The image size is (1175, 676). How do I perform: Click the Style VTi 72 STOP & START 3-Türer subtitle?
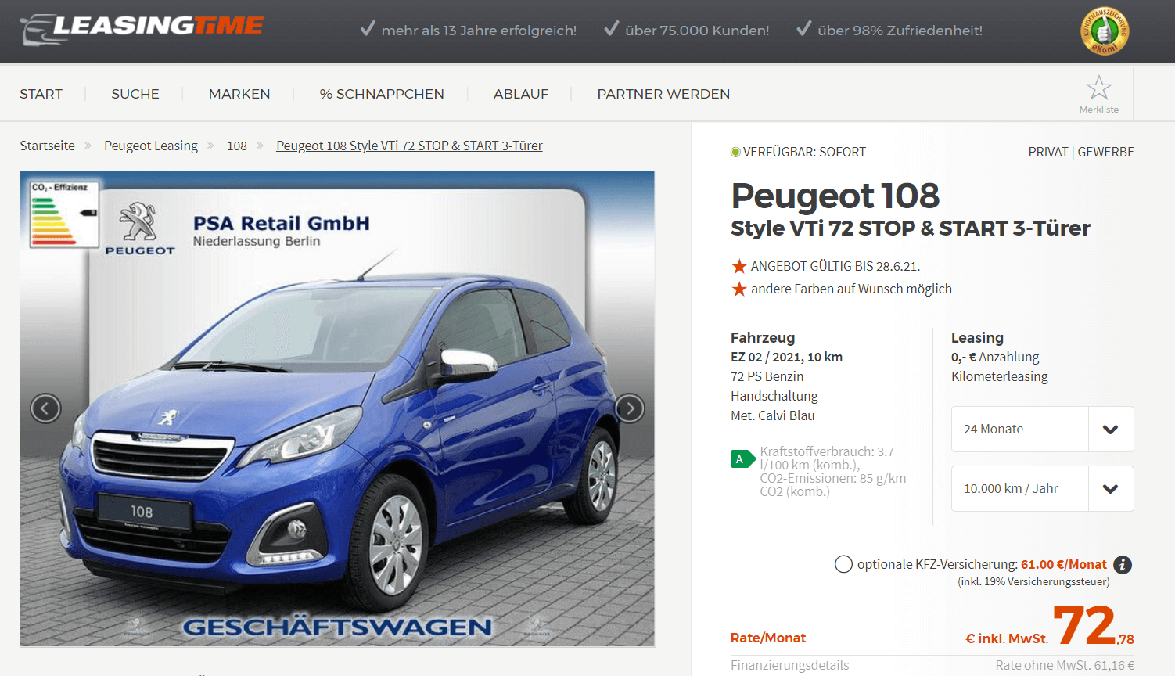pyautogui.click(x=910, y=228)
